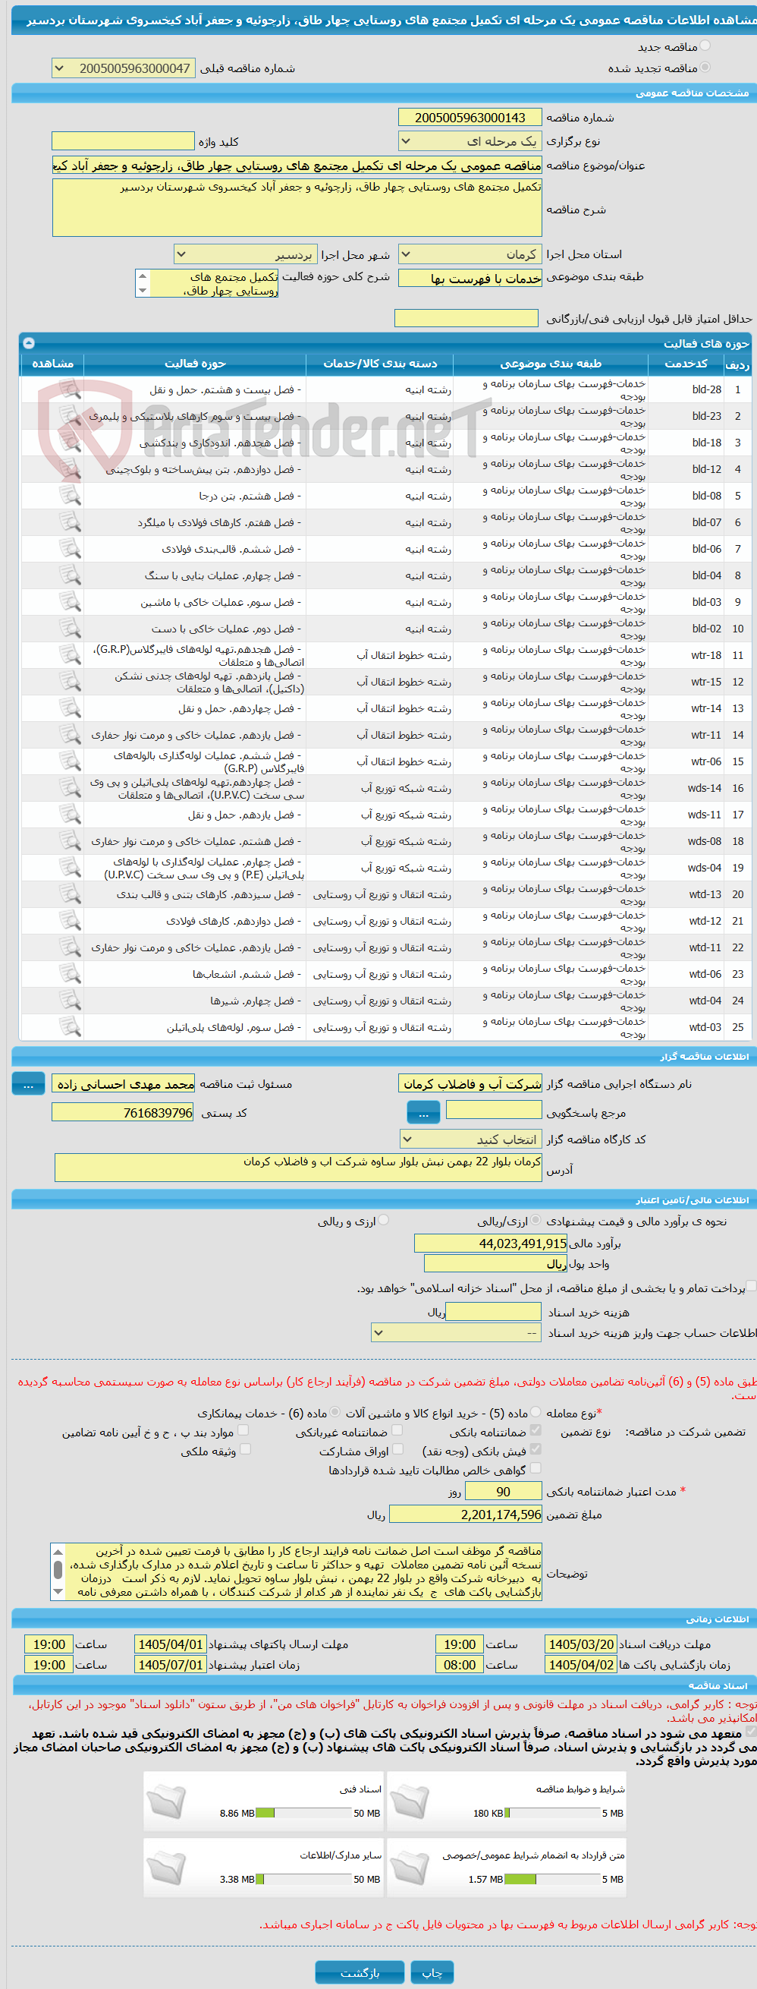
Task: View activity details for row wds-11
Action: (71, 815)
